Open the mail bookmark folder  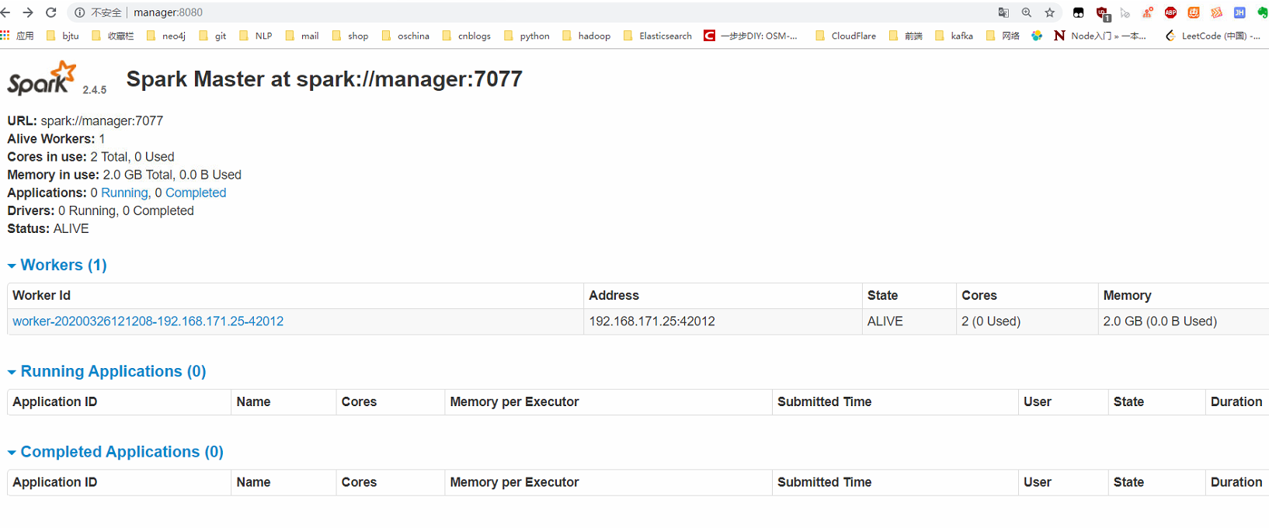tap(302, 36)
